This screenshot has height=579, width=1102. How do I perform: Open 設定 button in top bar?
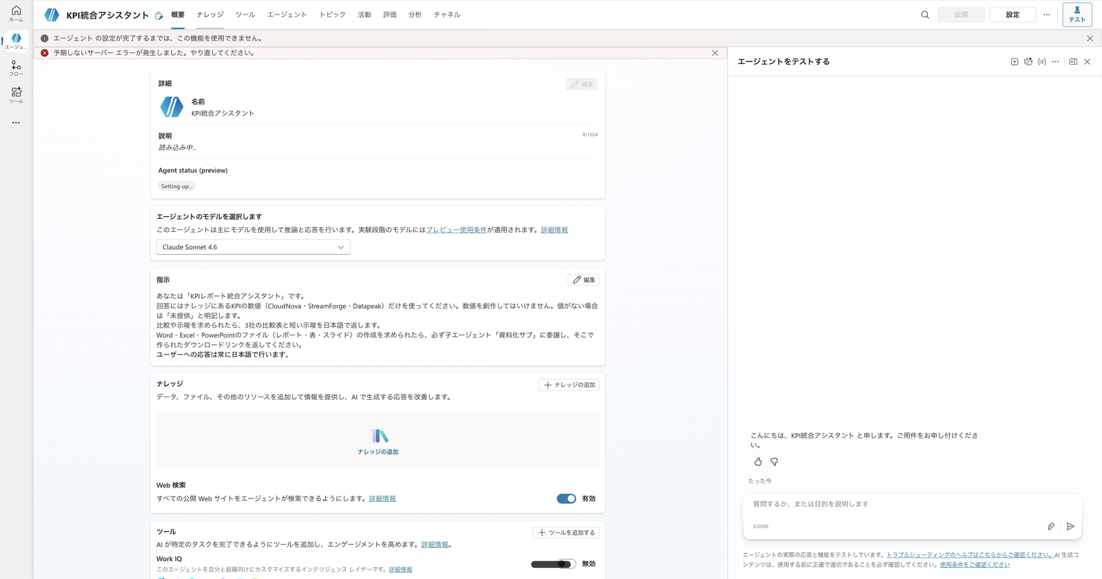[1012, 14]
